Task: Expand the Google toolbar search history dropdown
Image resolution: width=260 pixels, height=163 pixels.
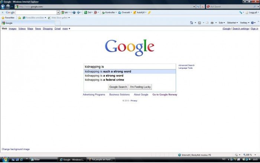Action: (58, 12)
